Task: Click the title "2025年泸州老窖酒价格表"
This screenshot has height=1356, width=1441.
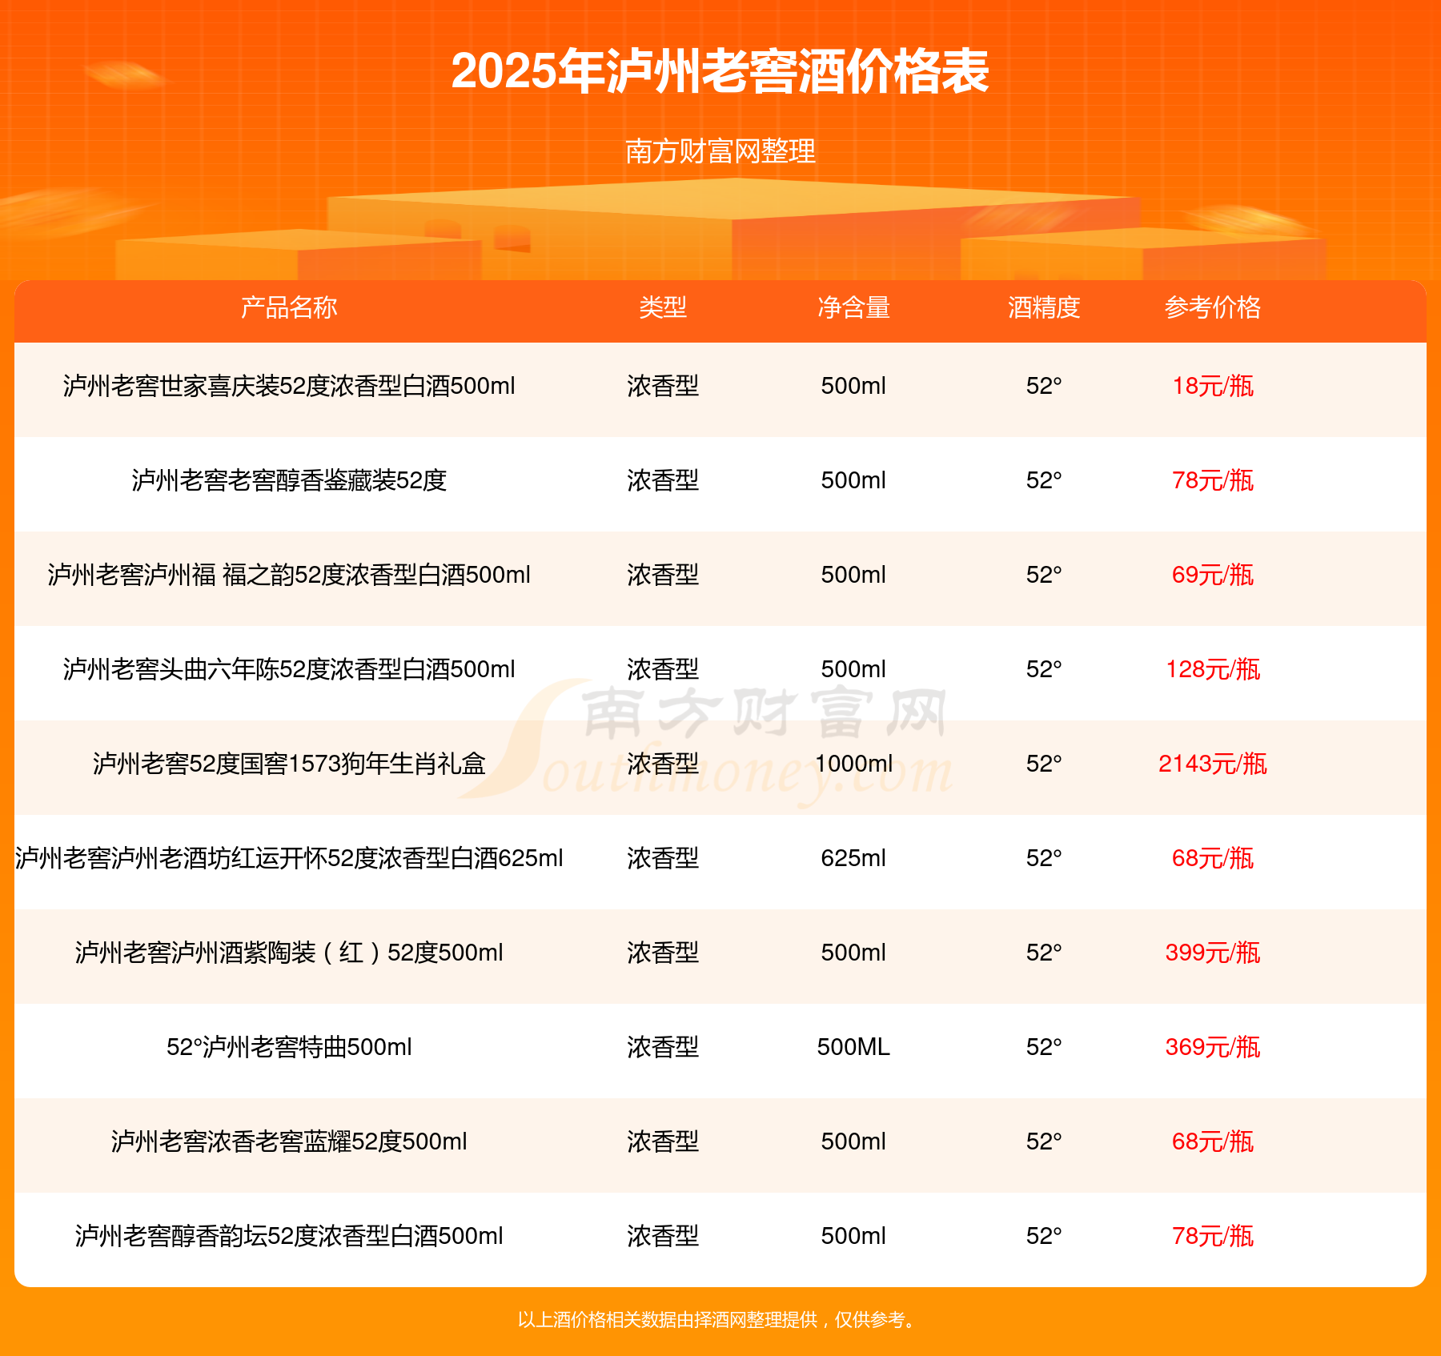Action: click(x=720, y=71)
